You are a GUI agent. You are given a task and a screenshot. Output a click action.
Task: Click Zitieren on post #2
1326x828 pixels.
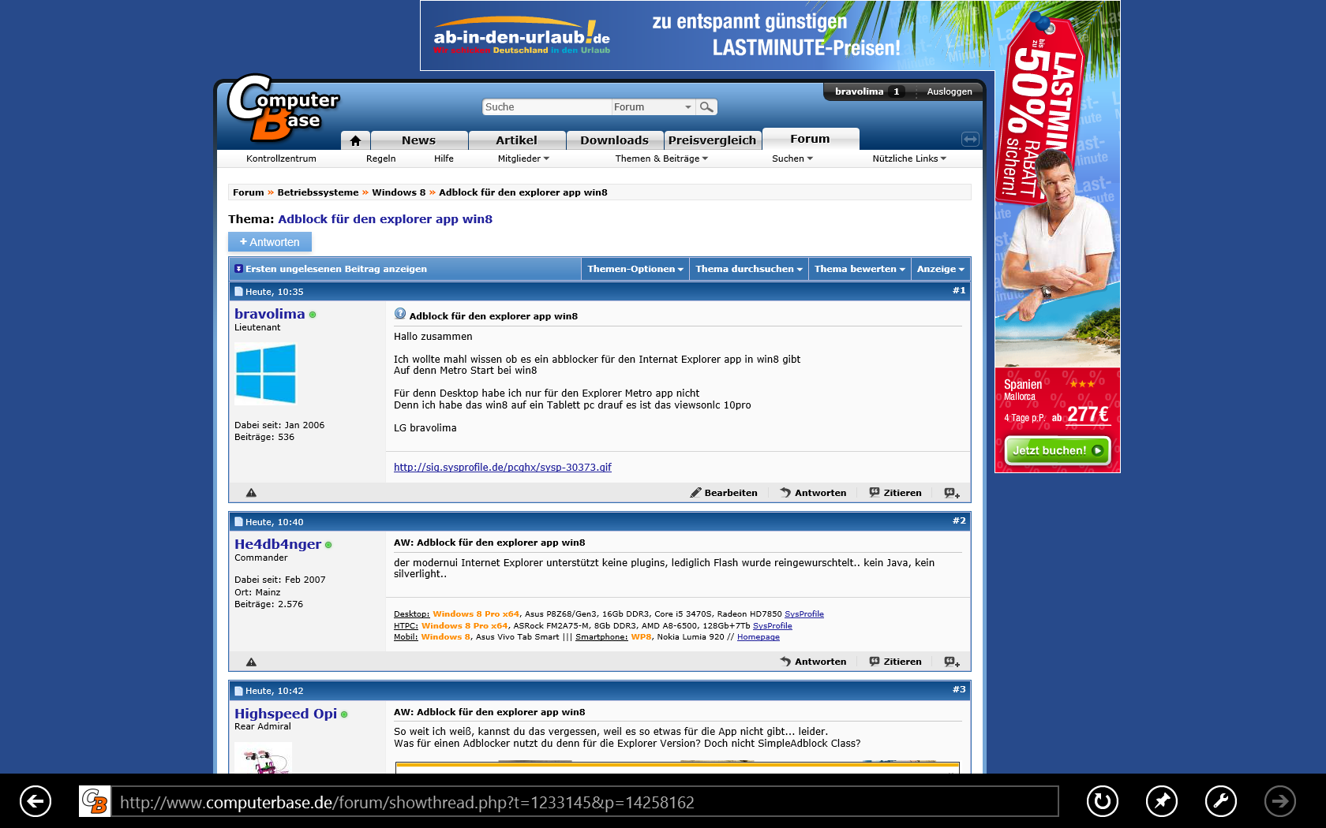[x=895, y=662]
